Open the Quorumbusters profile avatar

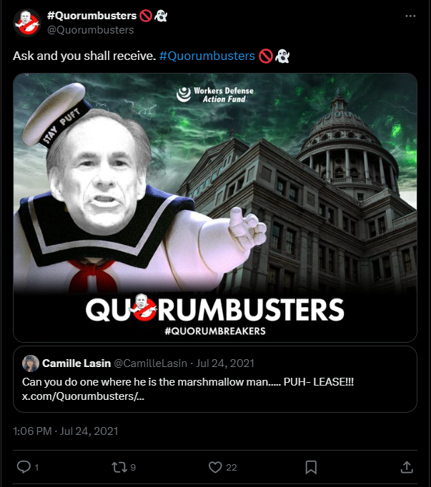click(27, 23)
